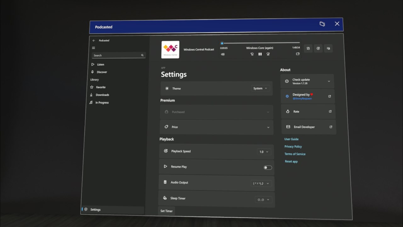Click the Windows Core (again) episode title
The height and width of the screenshot is (227, 403).
point(260,48)
